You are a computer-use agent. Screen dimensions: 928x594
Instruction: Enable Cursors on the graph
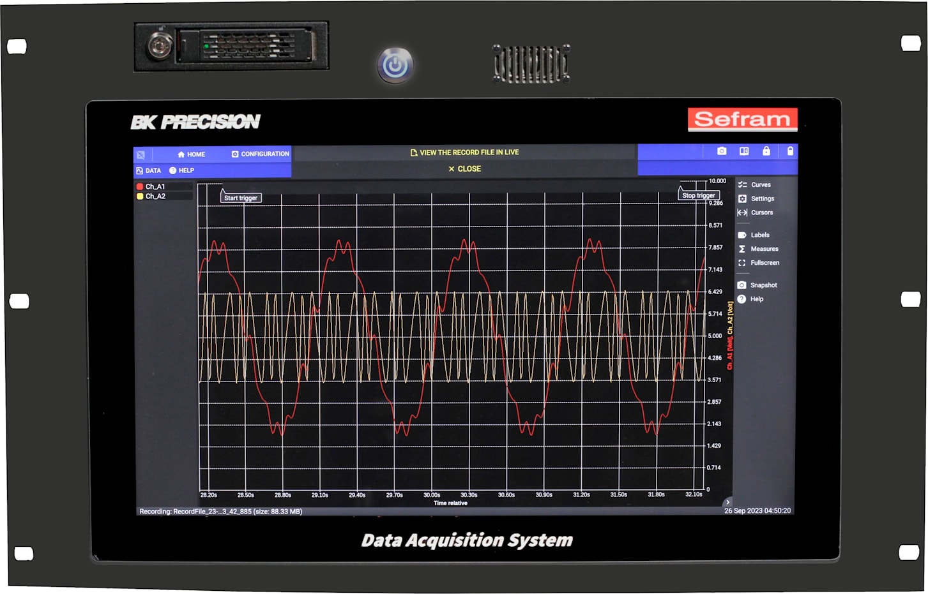[755, 213]
